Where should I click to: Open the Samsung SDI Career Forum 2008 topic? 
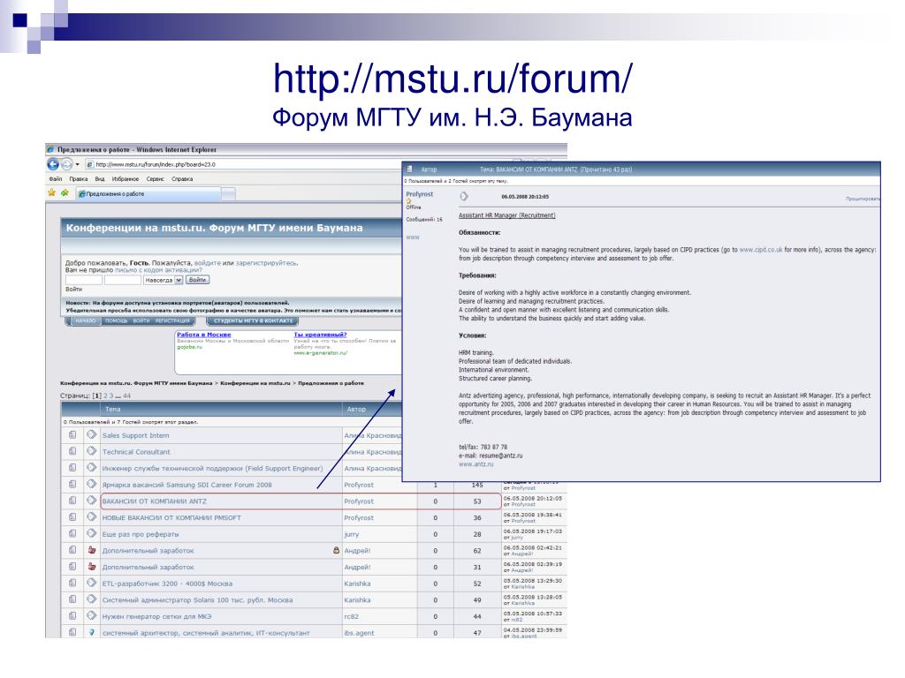[x=187, y=485]
